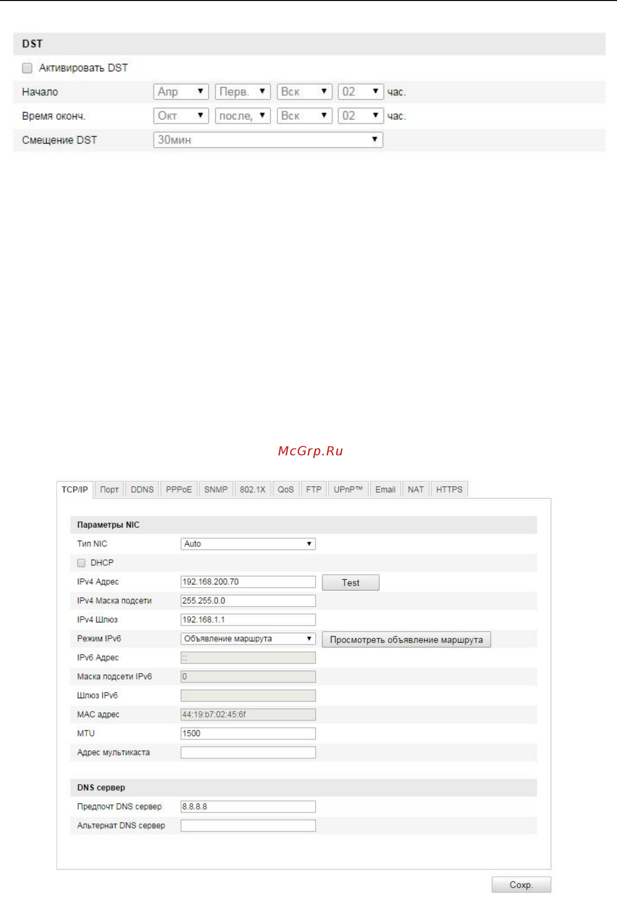Open the Время оконч. month dropdown Окт

(x=181, y=116)
